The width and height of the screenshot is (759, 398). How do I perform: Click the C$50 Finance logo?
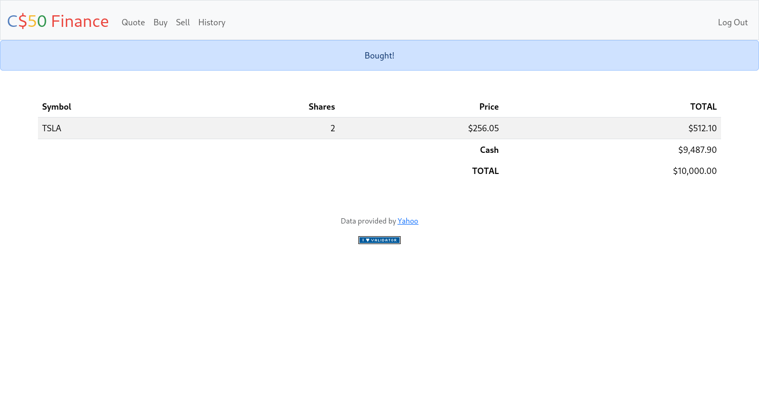[58, 22]
